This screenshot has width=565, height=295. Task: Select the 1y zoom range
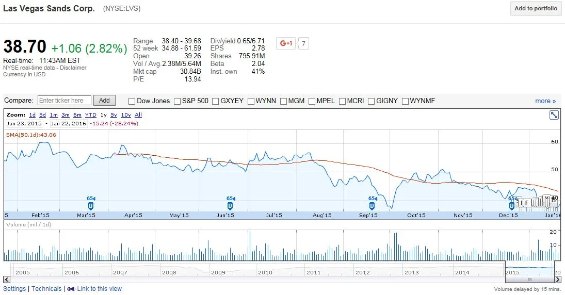click(103, 115)
